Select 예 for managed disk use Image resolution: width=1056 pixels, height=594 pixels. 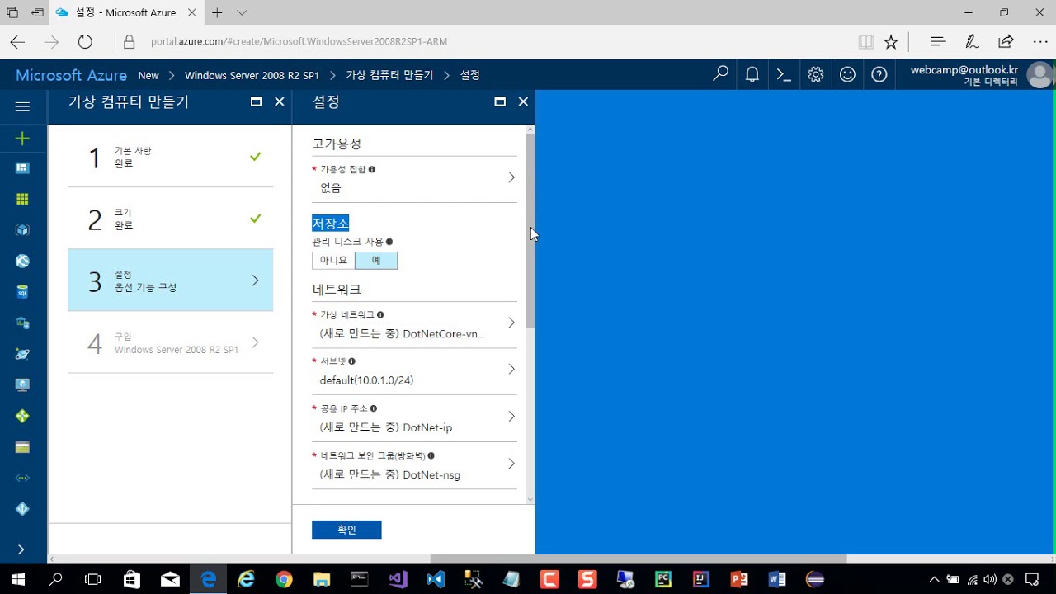[376, 260]
